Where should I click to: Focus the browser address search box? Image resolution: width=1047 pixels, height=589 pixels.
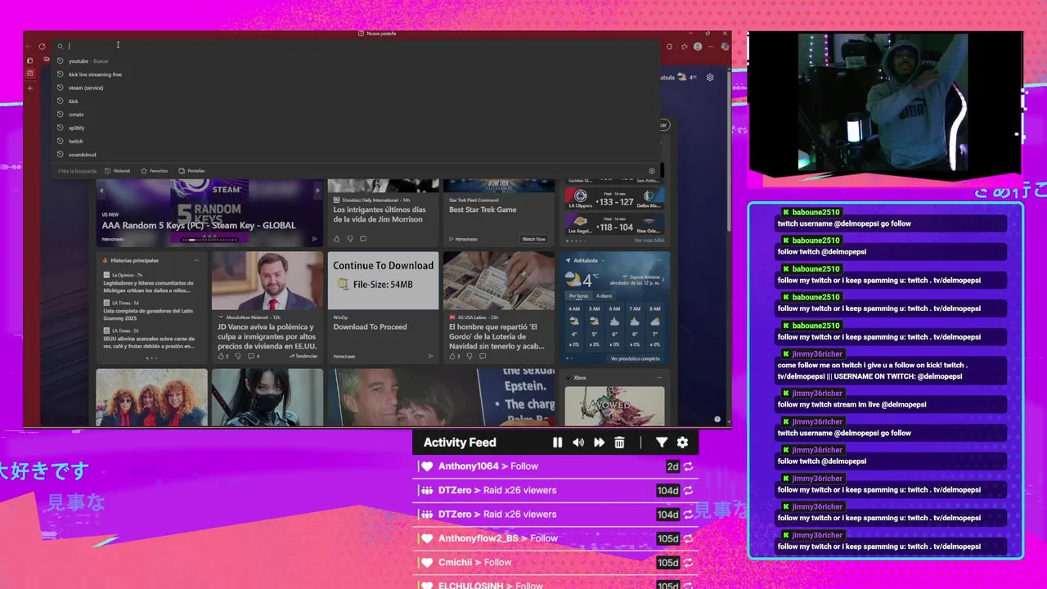tap(357, 47)
